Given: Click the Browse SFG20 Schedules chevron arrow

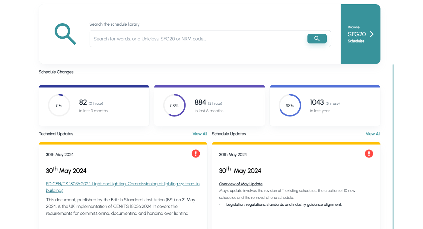Looking at the screenshot, I should pos(372,34).
